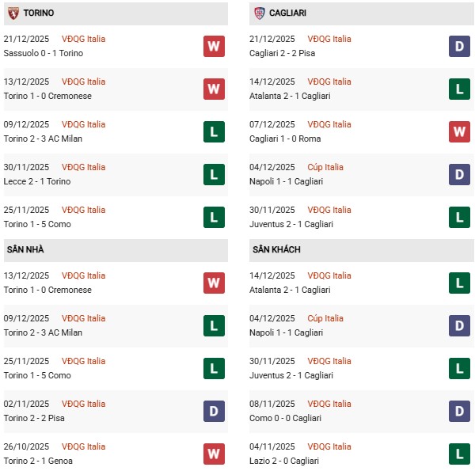Click the Cagliari club crest icon

tap(260, 13)
